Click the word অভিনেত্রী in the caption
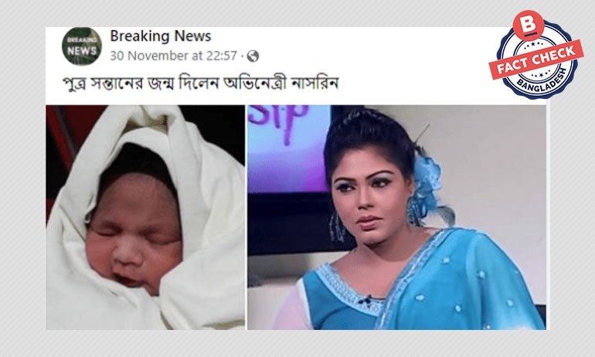The image size is (595, 357). point(254,83)
